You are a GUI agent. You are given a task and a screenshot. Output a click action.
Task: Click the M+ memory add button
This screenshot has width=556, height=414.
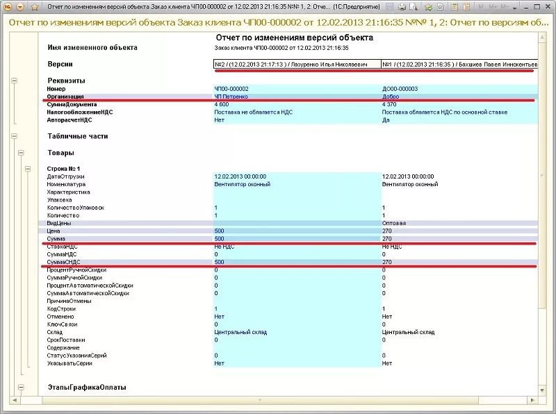tap(493, 7)
